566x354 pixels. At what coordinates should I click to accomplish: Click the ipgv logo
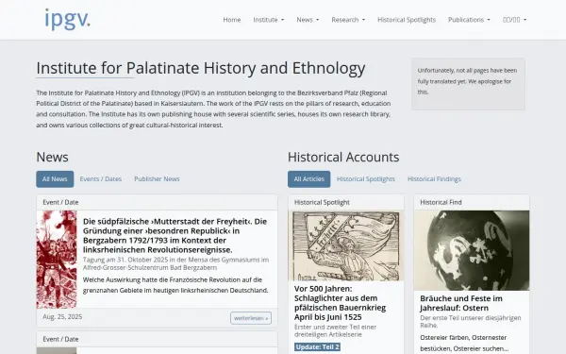click(67, 19)
